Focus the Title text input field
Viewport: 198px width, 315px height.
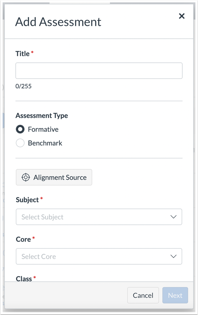coord(99,71)
